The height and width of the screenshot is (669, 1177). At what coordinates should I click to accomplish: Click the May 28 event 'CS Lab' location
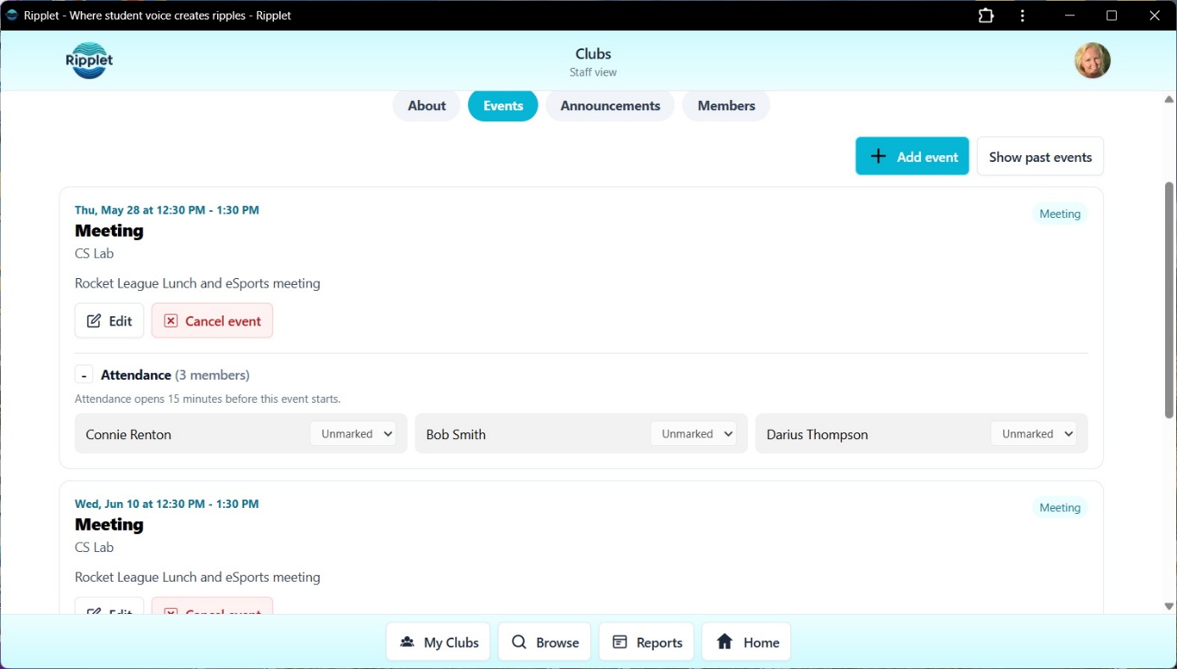tap(94, 254)
